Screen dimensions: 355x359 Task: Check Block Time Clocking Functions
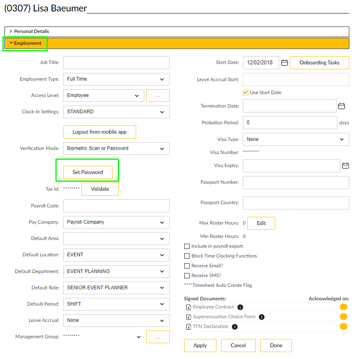[x=187, y=256]
